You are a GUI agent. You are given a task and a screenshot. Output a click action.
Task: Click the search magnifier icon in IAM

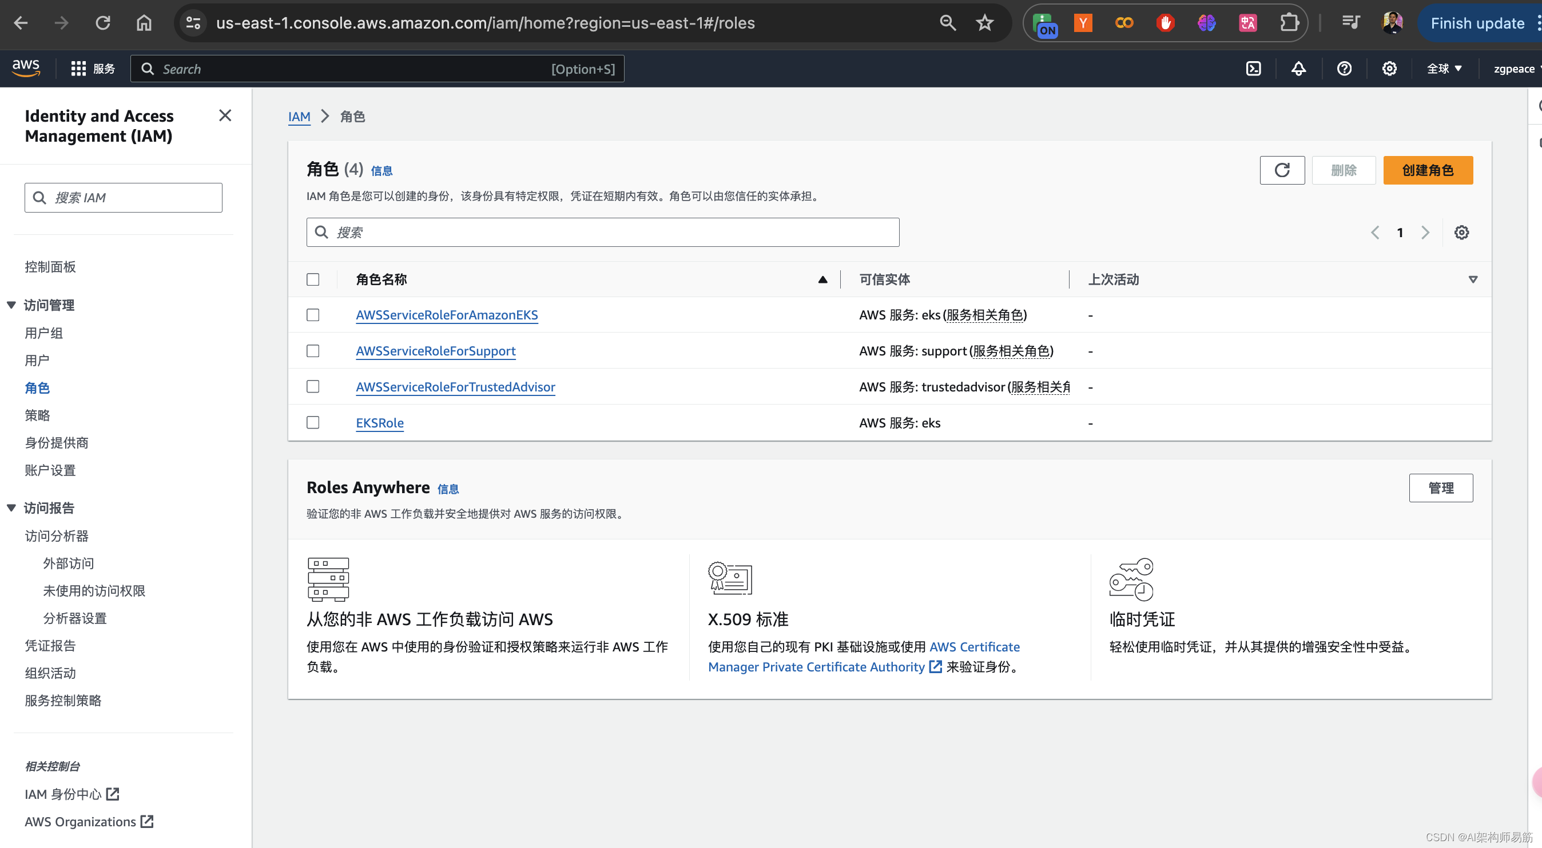pos(321,232)
